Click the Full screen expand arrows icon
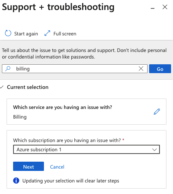The width and height of the screenshot is (173, 194). click(x=47, y=33)
